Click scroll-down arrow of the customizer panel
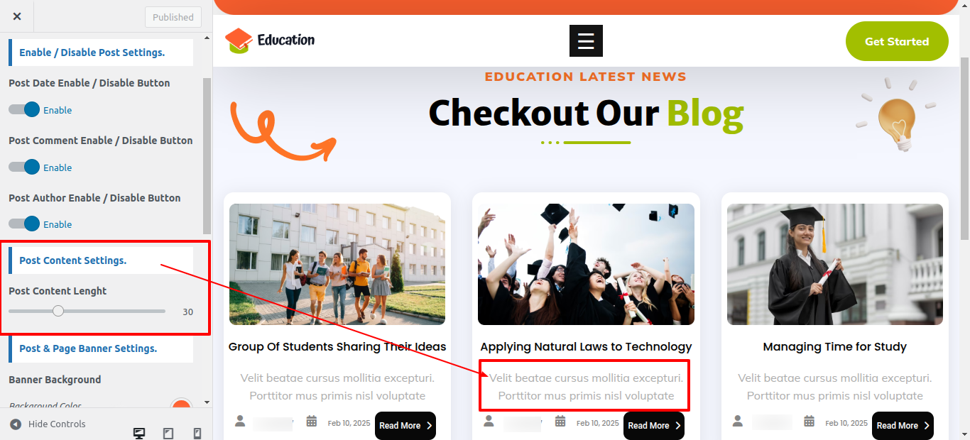The width and height of the screenshot is (970, 440). 207,402
